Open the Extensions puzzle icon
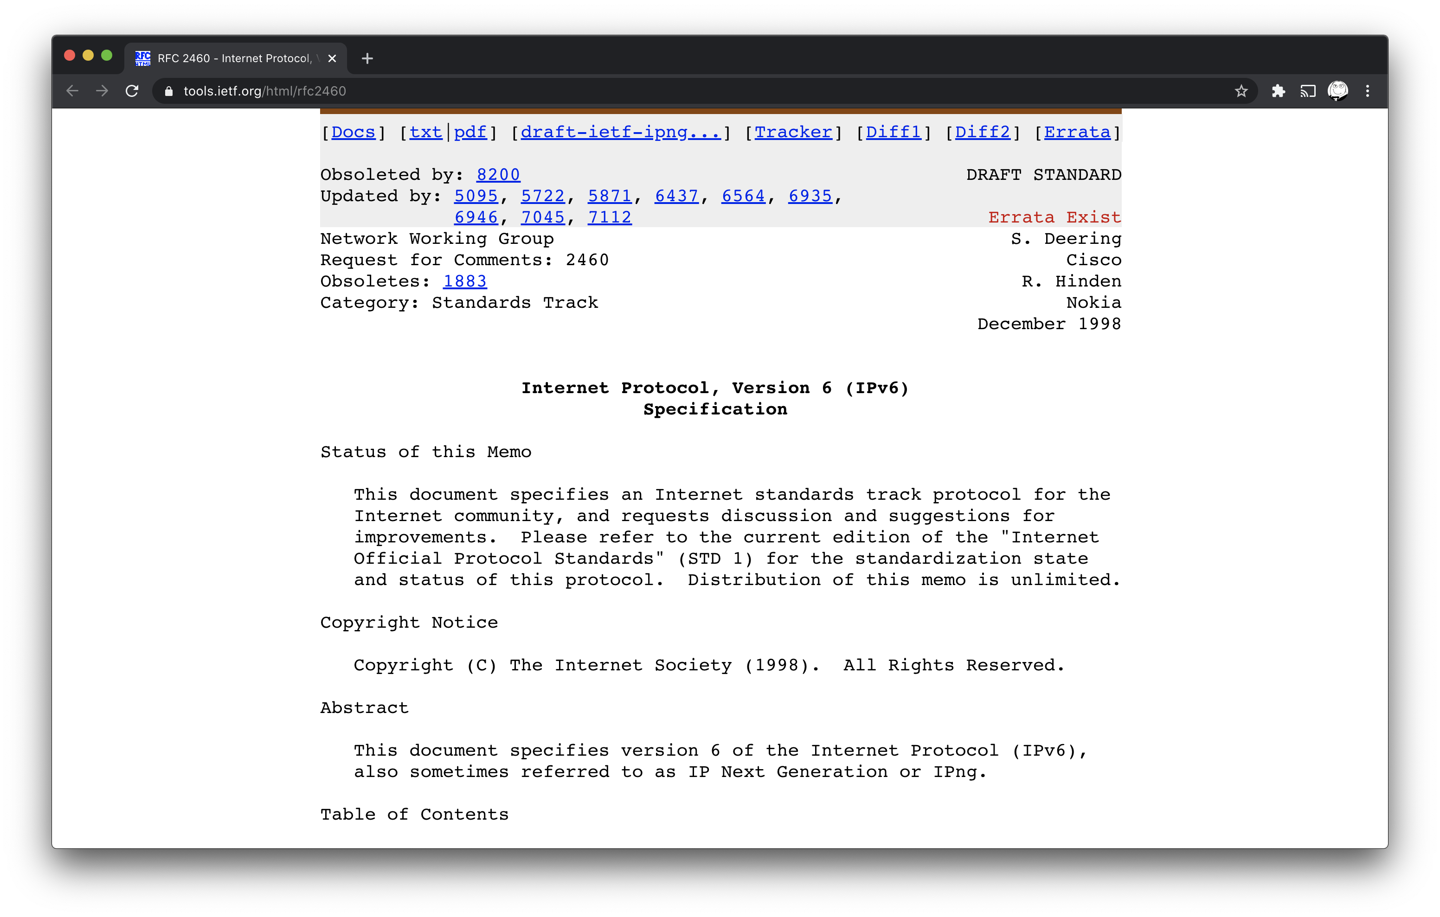The width and height of the screenshot is (1440, 917). pyautogui.click(x=1279, y=91)
